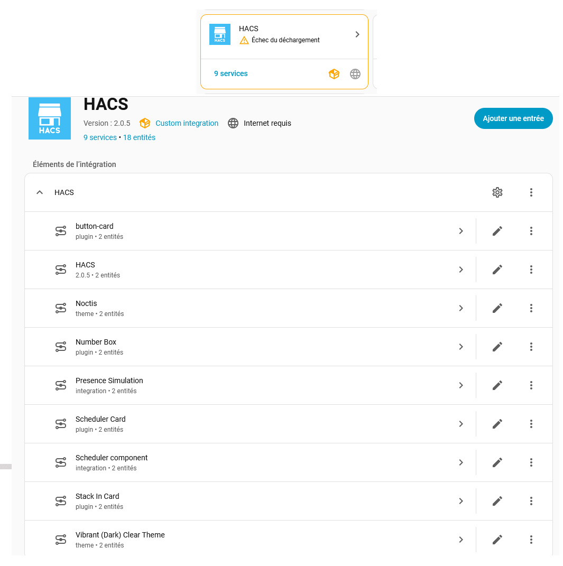Open overflow menu for Stack In Card
563x566 pixels.
531,501
